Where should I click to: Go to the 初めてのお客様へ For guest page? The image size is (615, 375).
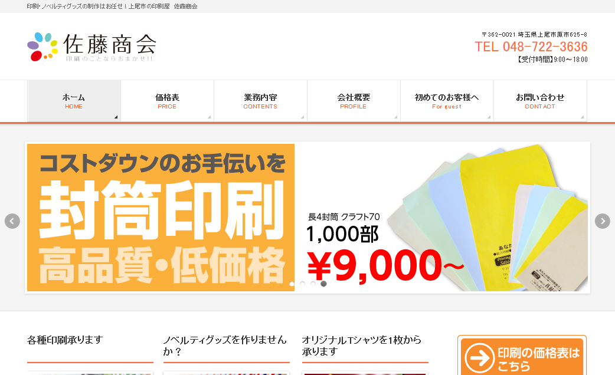tap(447, 101)
